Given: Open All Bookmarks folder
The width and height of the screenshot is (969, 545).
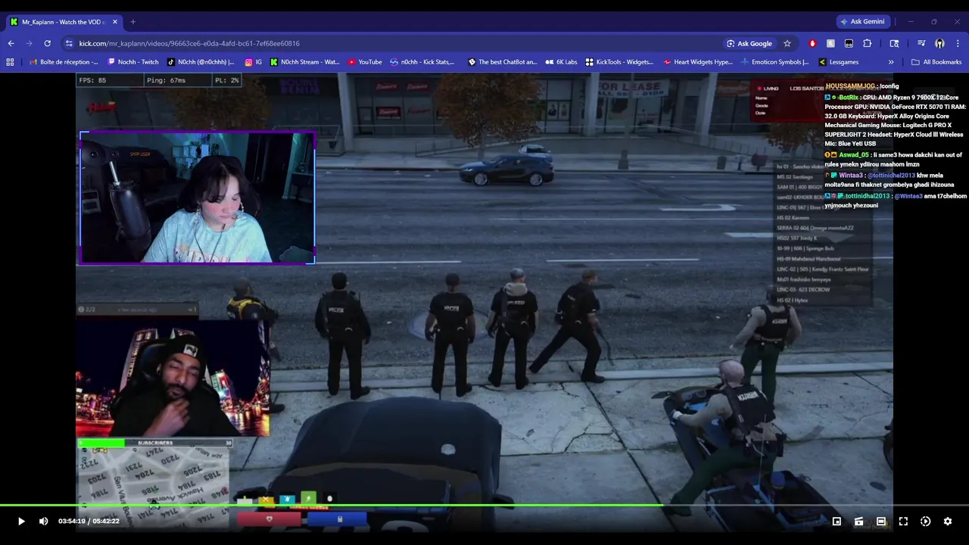Looking at the screenshot, I should 936,62.
